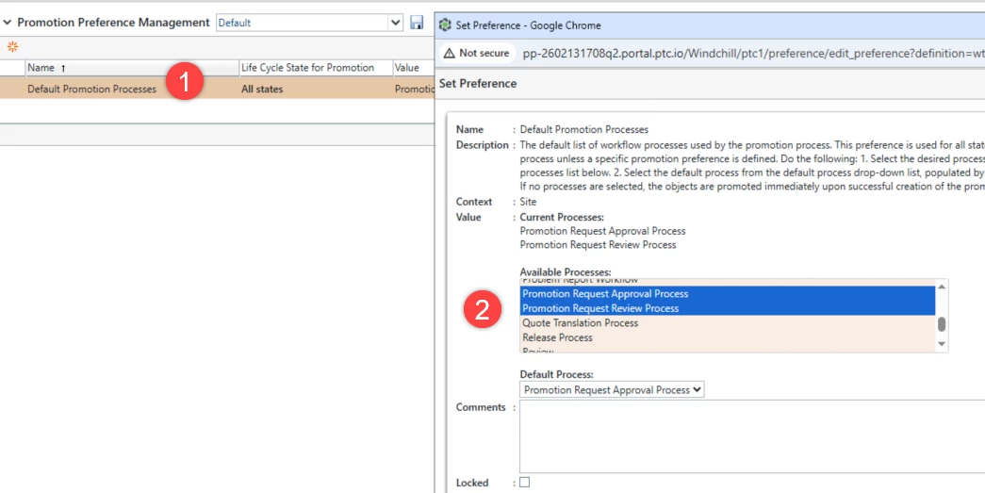The width and height of the screenshot is (985, 493).
Task: Click the Not secure warning badge
Action: coord(476,54)
